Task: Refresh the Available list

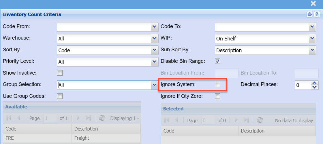Action: pyautogui.click(x=102, y=118)
